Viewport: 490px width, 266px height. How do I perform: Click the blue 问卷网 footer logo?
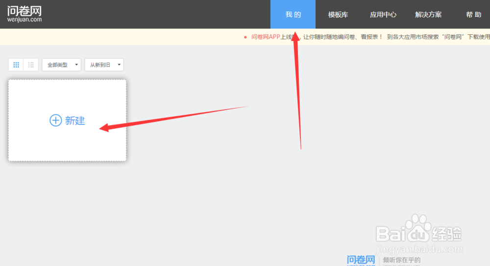click(361, 260)
